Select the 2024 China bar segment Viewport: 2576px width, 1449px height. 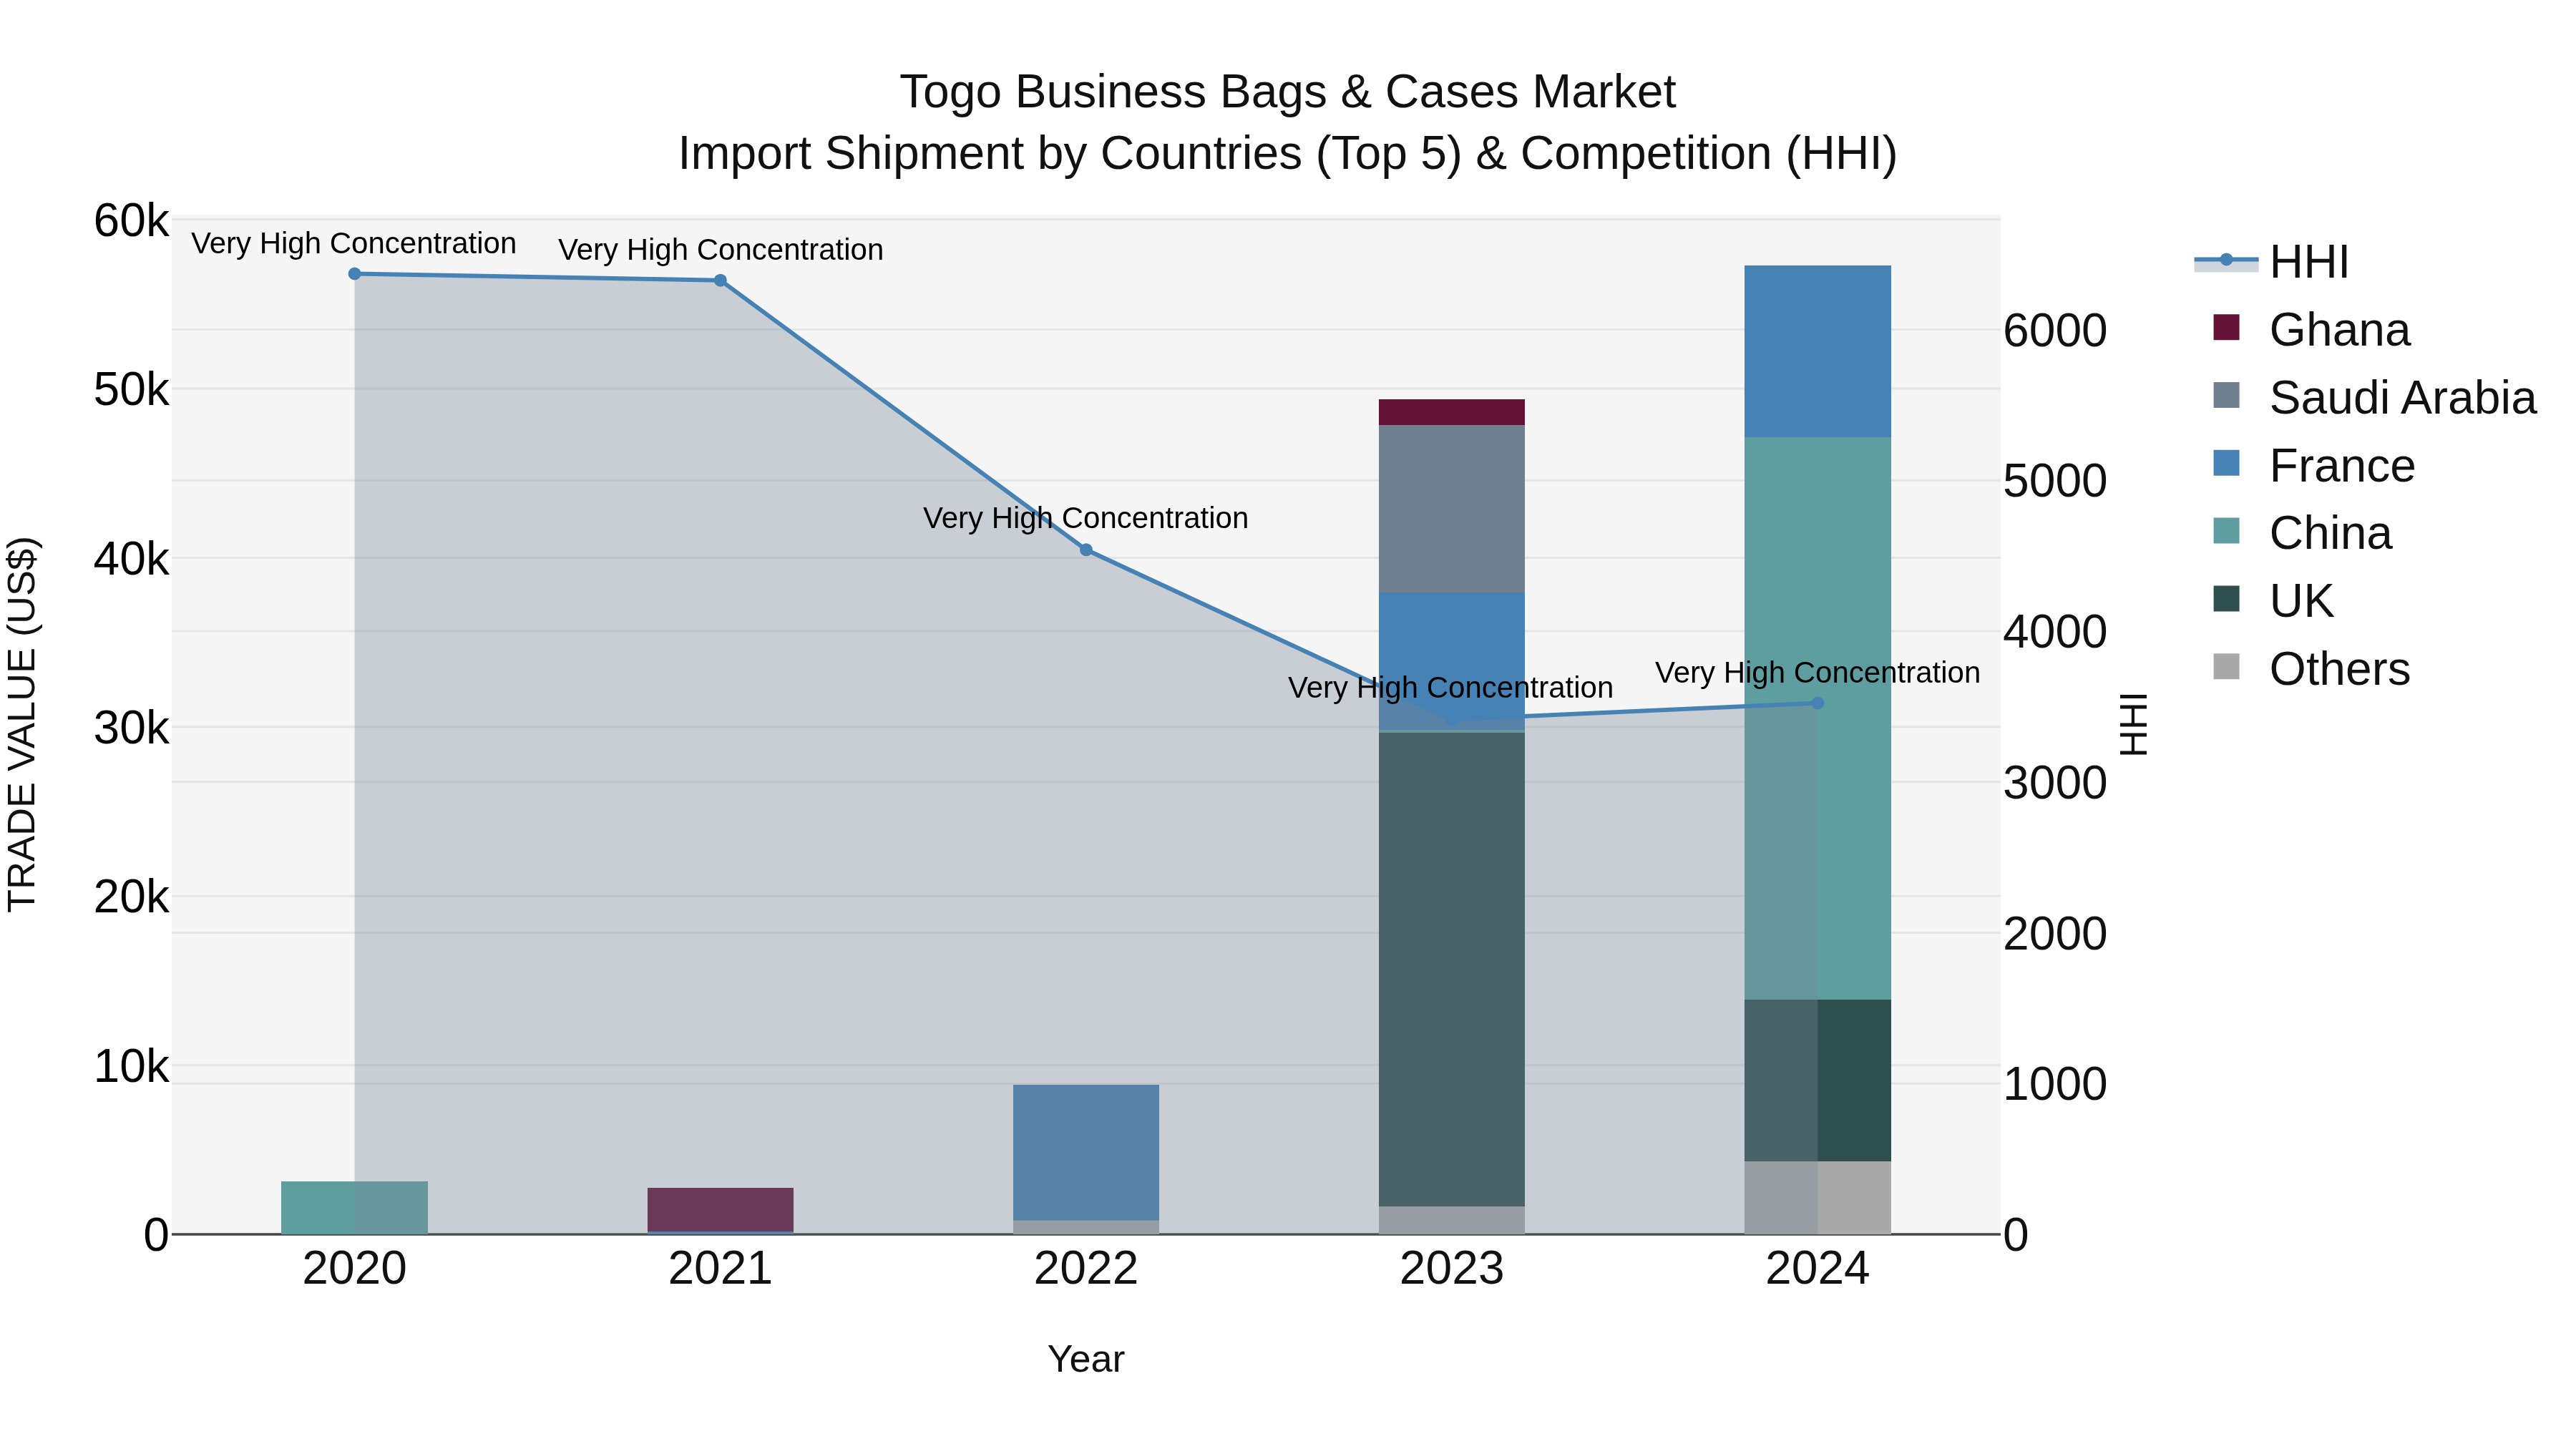(1818, 719)
